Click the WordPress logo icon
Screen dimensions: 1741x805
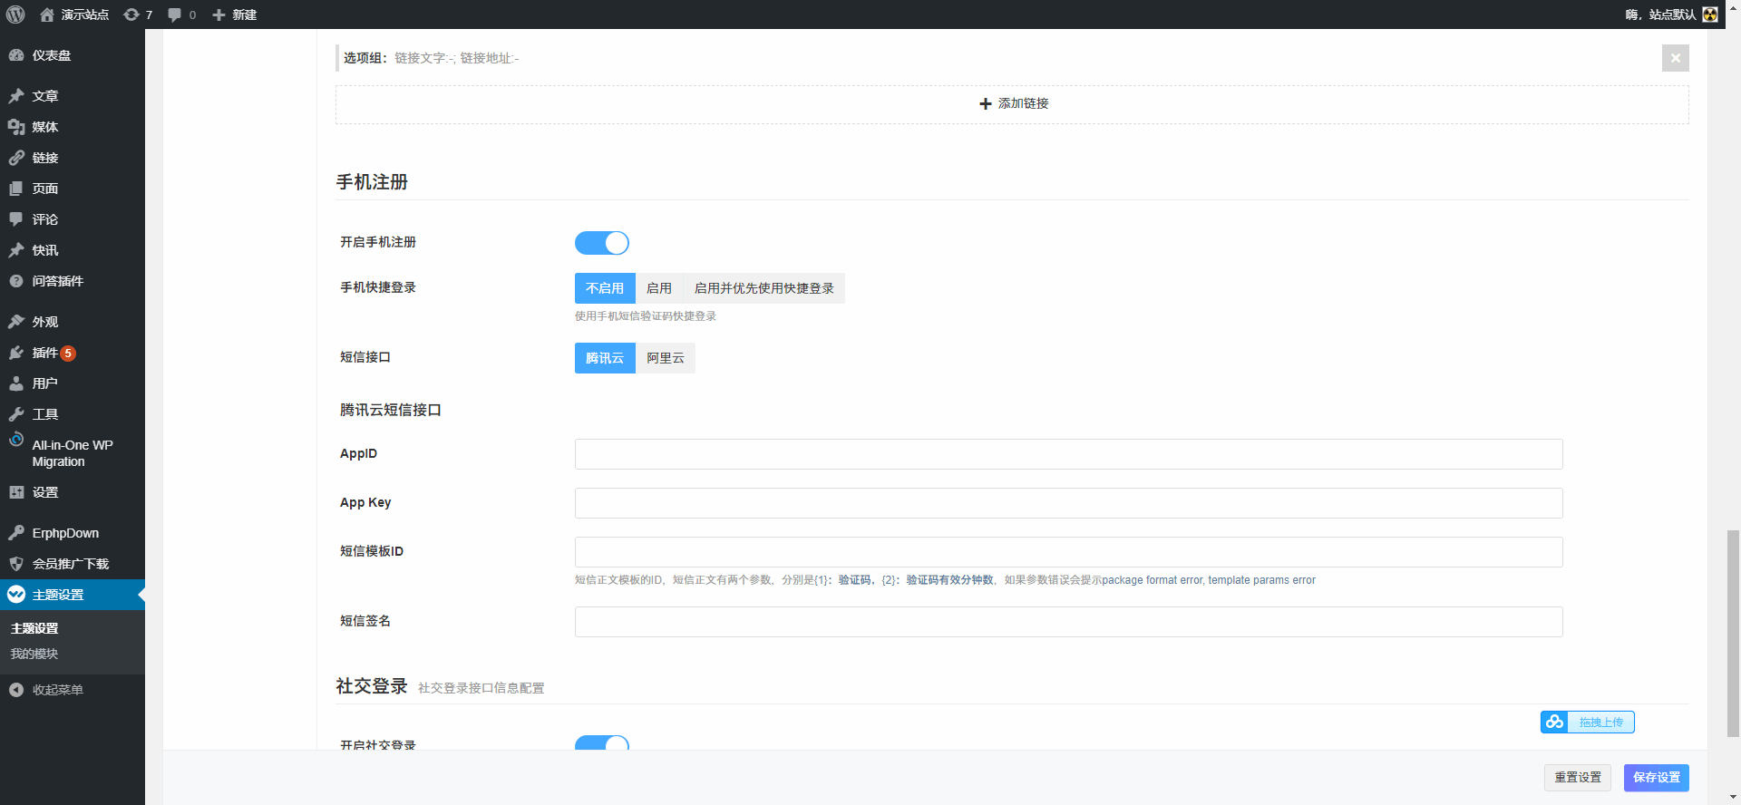(x=15, y=15)
